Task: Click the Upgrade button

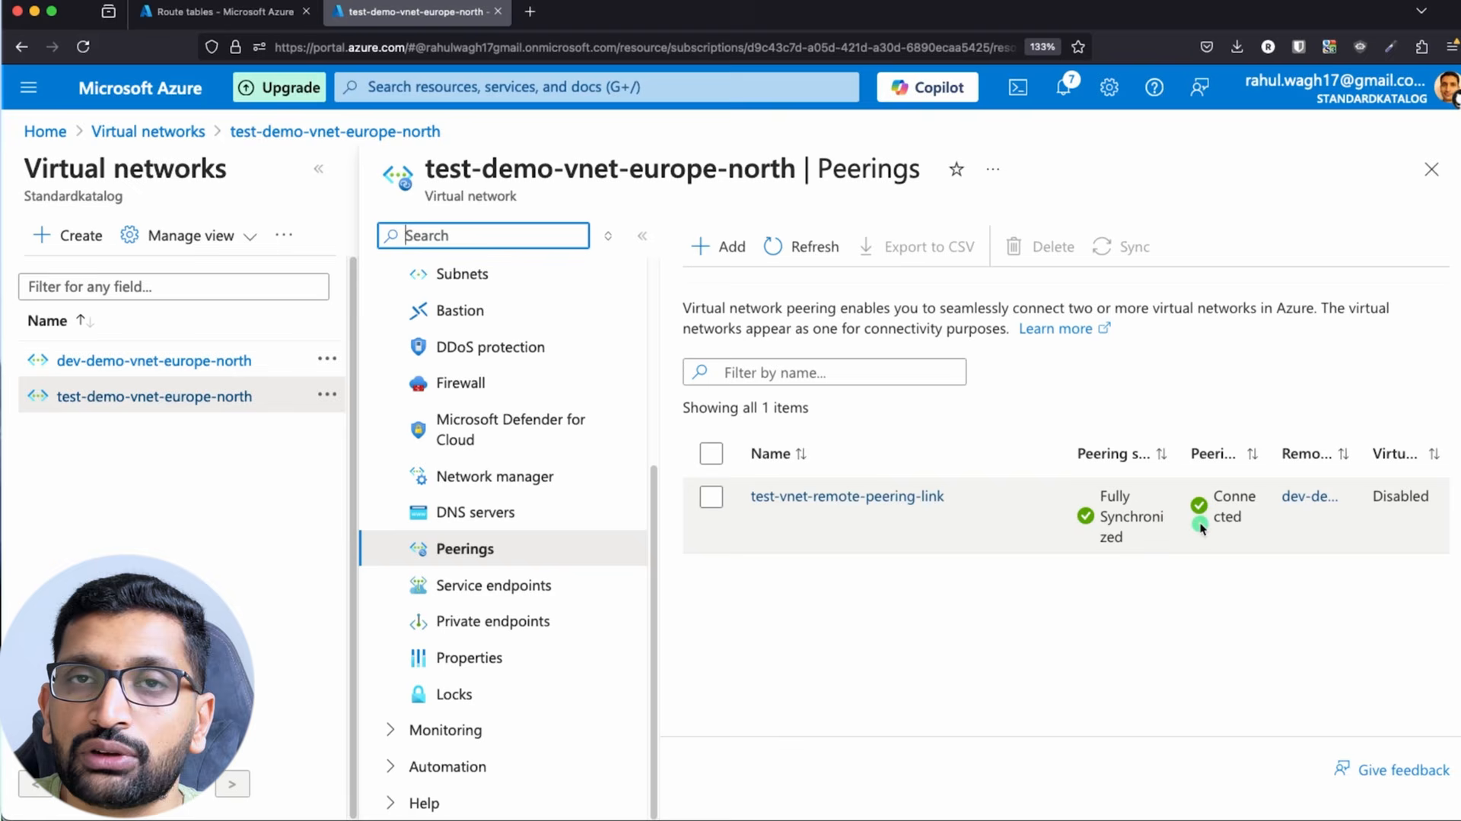Action: point(279,87)
